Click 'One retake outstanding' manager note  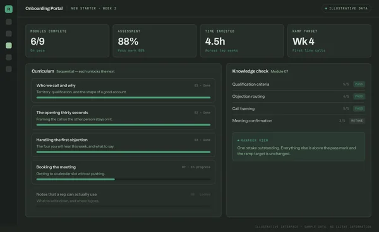(x=296, y=151)
